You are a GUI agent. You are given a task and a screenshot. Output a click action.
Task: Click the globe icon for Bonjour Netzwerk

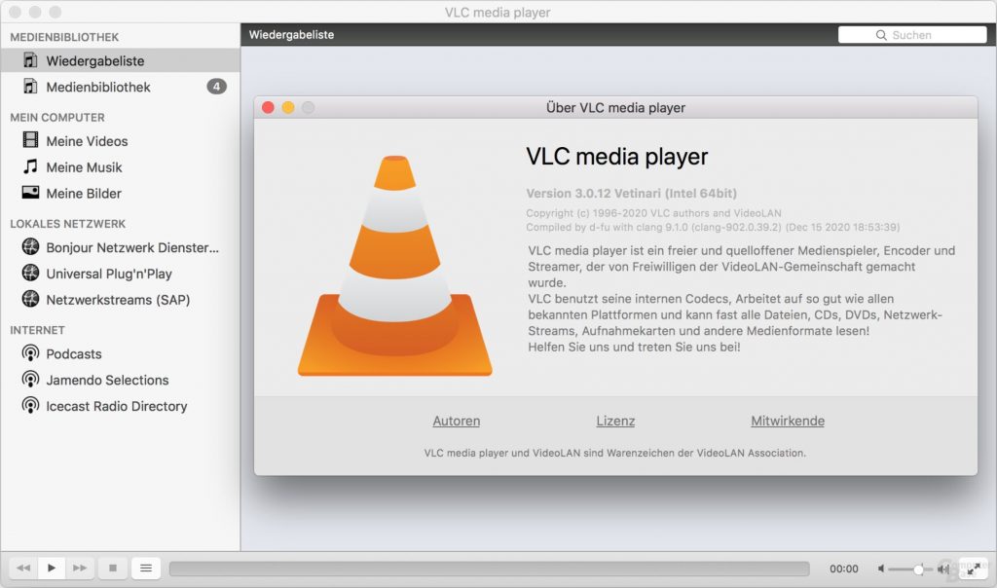tap(30, 246)
